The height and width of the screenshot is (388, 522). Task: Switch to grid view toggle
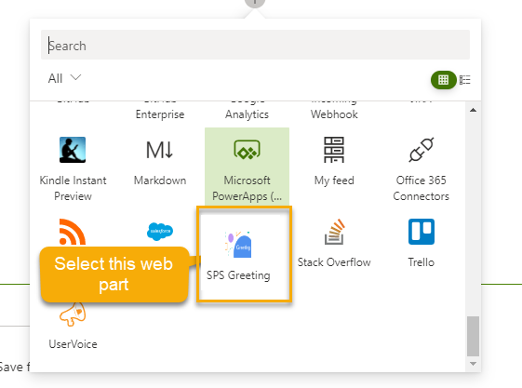point(444,80)
